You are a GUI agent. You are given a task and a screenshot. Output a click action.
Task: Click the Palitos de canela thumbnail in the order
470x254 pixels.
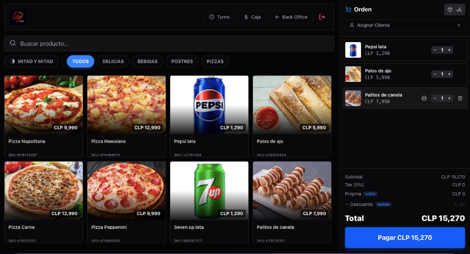353,98
